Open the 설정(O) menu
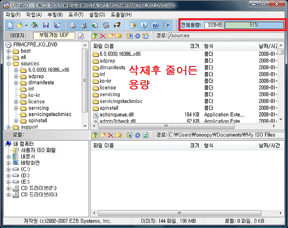The width and height of the screenshot is (288, 228). 97,15
